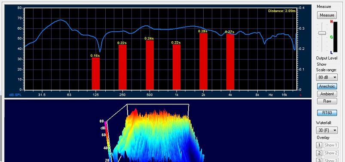This screenshot has width=345, height=162.
Task: Toggle the Ambient view button
Action: tap(327, 94)
